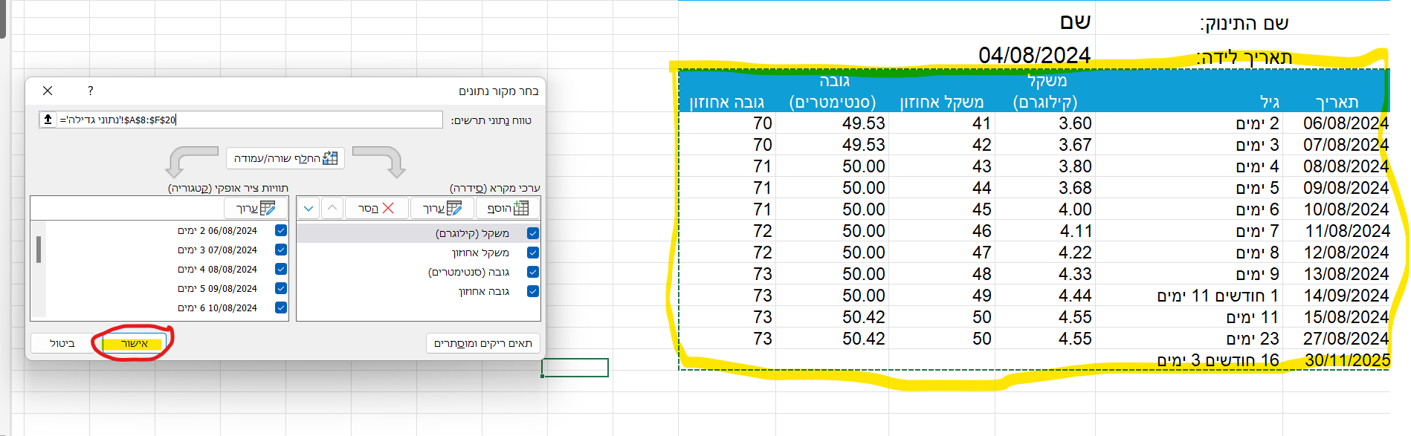Uncheck series משקל (קילוגרם)
The height and width of the screenshot is (436, 1411).
coord(533,233)
